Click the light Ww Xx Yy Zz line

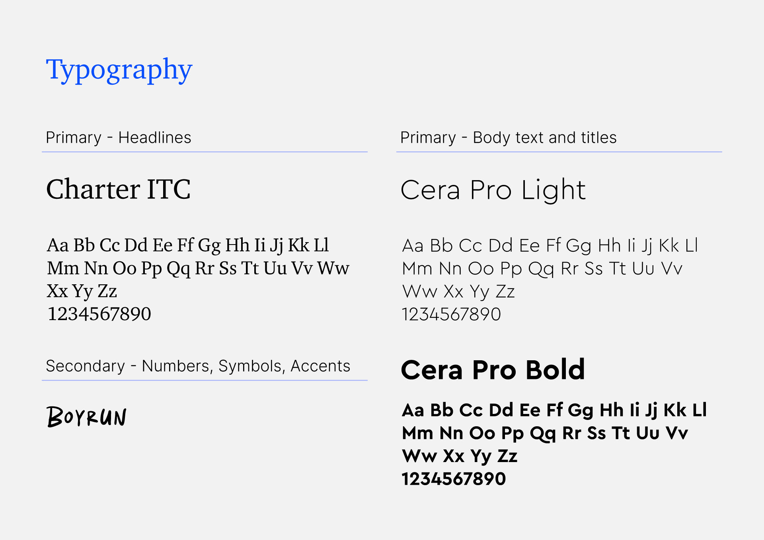(x=458, y=292)
